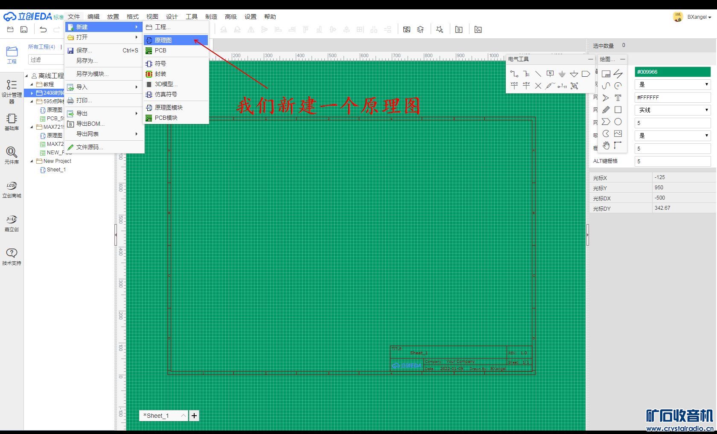Expand the 导出网表 submenu

(x=136, y=134)
